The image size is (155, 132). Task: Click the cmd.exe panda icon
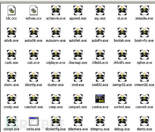(x=78, y=77)
